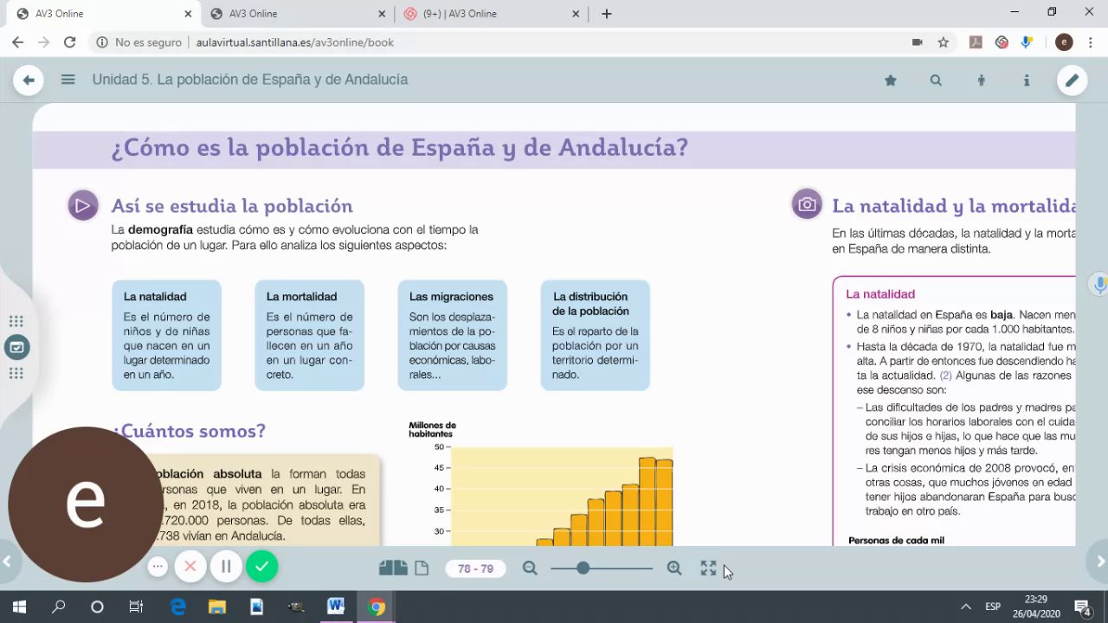Click the La natalidad info card
This screenshot has height=623, width=1108.
(166, 336)
